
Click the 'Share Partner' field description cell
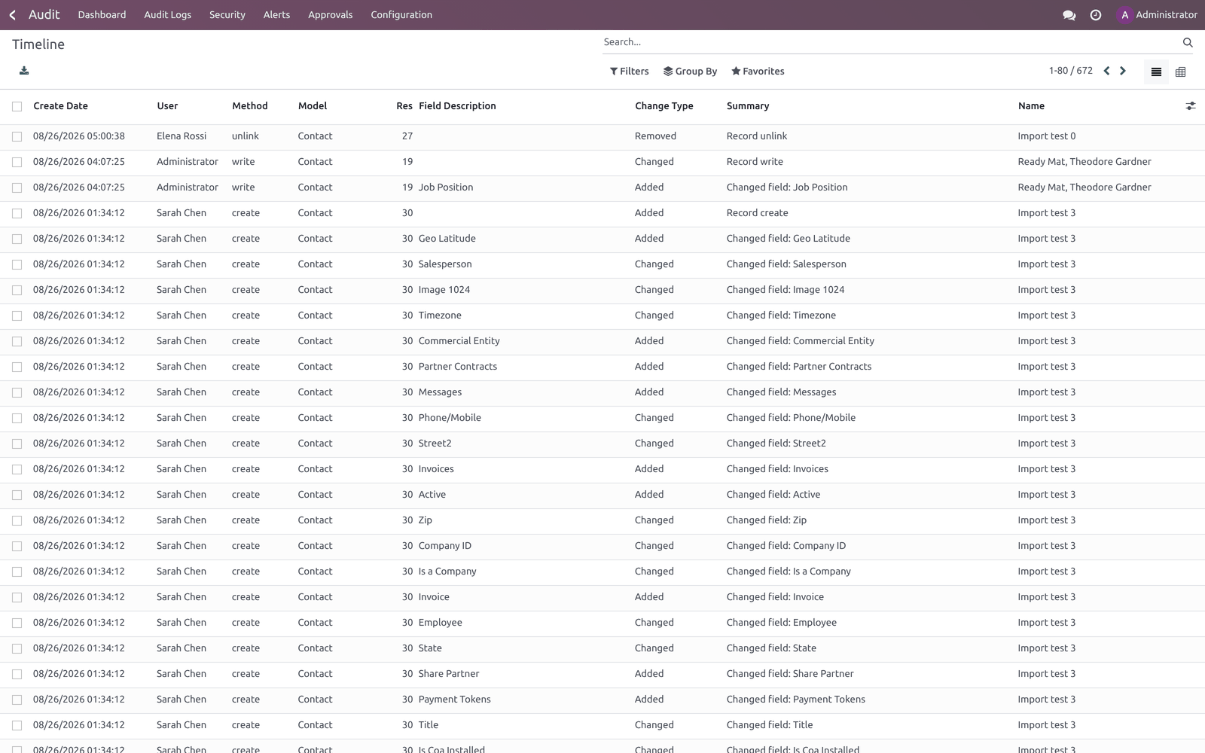(449, 674)
